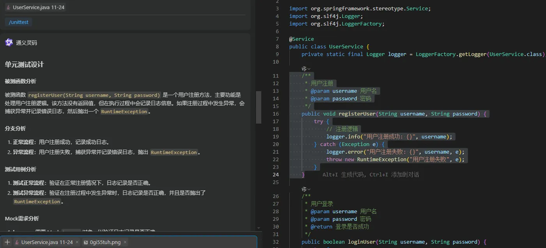Select the 0gi55tuh.png attachment chip
The image size is (546, 248).
pyautogui.click(x=105, y=242)
